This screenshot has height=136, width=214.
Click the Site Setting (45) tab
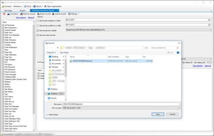pyautogui.click(x=199, y=63)
